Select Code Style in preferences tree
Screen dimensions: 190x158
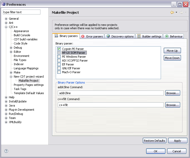[x=20, y=43]
